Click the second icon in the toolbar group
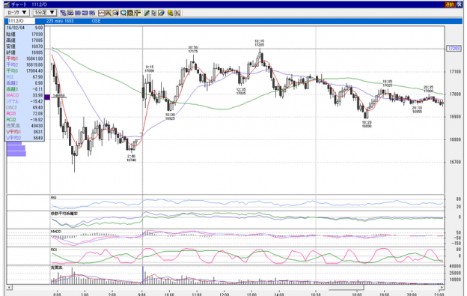The image size is (467, 296). point(70,13)
